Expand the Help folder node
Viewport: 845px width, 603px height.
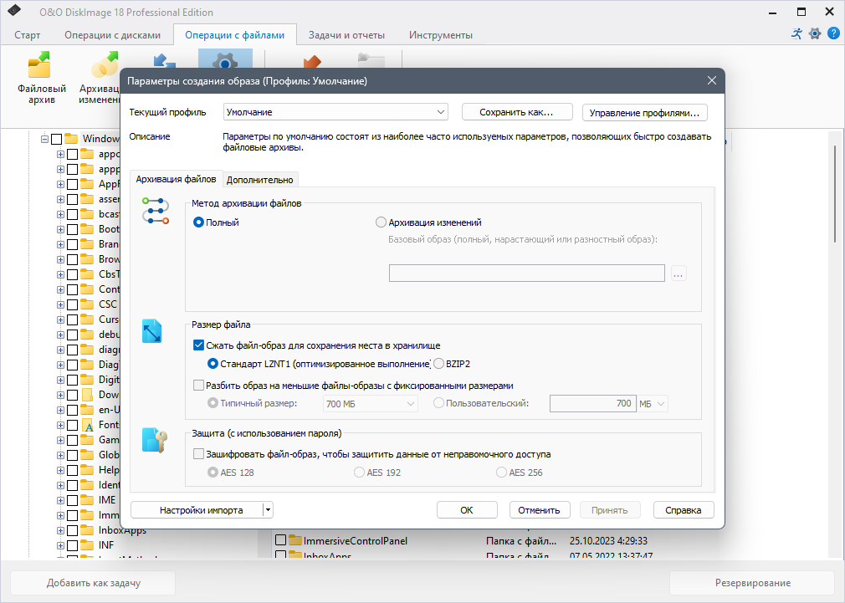tap(60, 470)
